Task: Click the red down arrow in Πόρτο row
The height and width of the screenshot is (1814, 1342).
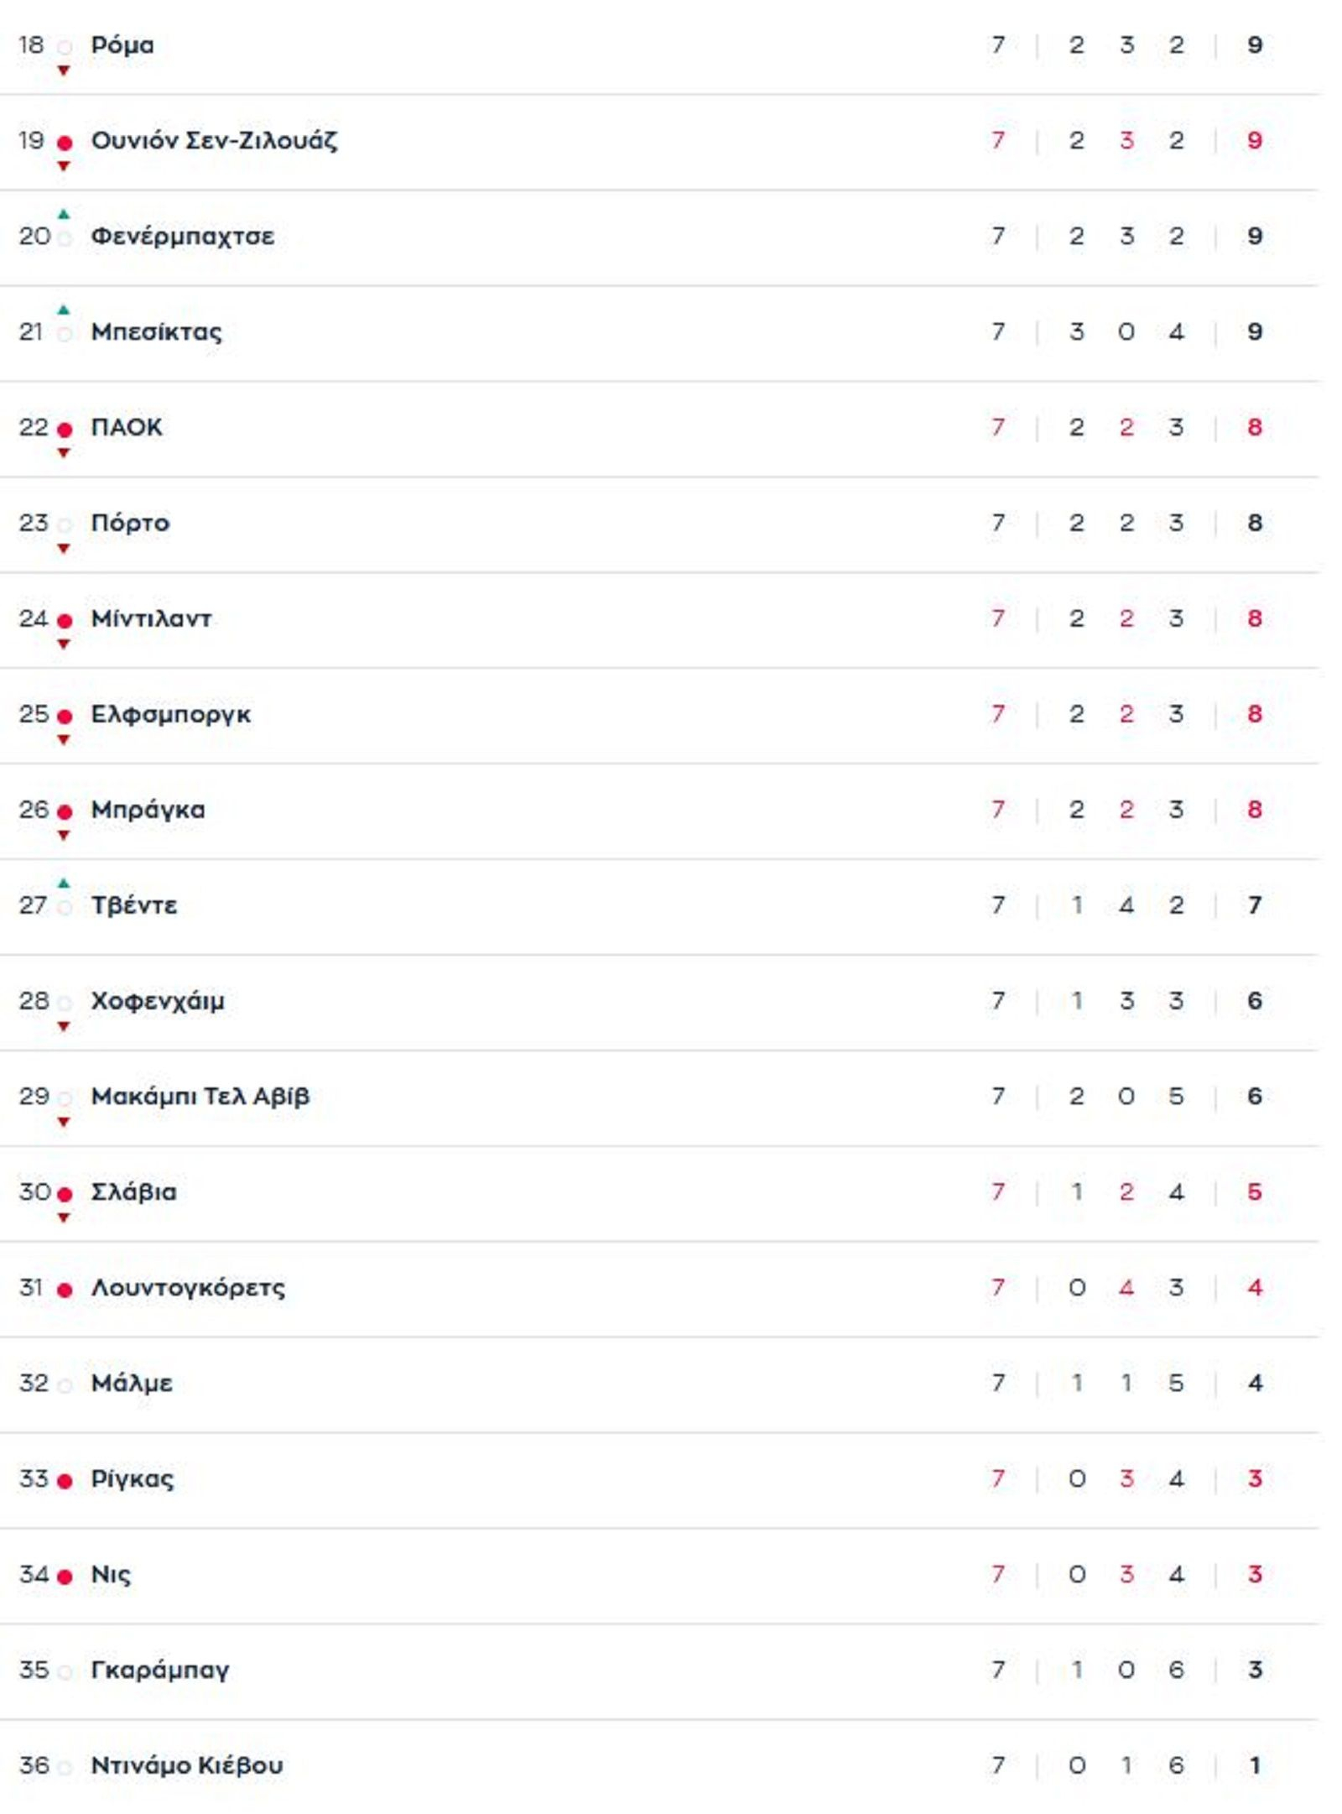Action: tap(64, 550)
